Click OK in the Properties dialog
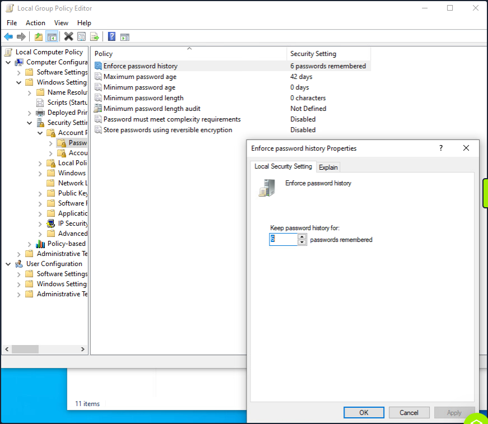The height and width of the screenshot is (424, 488). [364, 412]
